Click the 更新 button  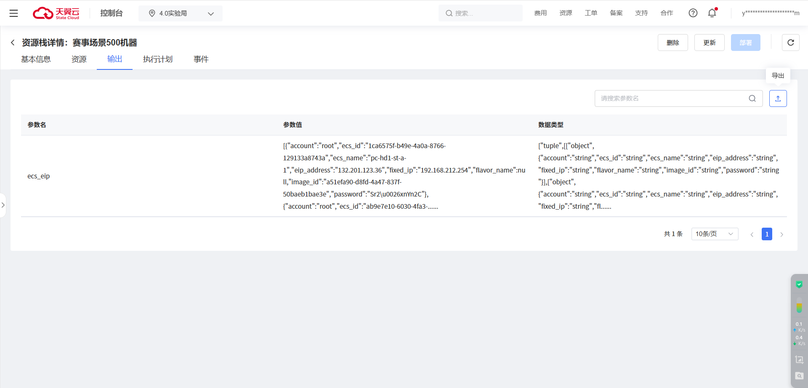(709, 43)
